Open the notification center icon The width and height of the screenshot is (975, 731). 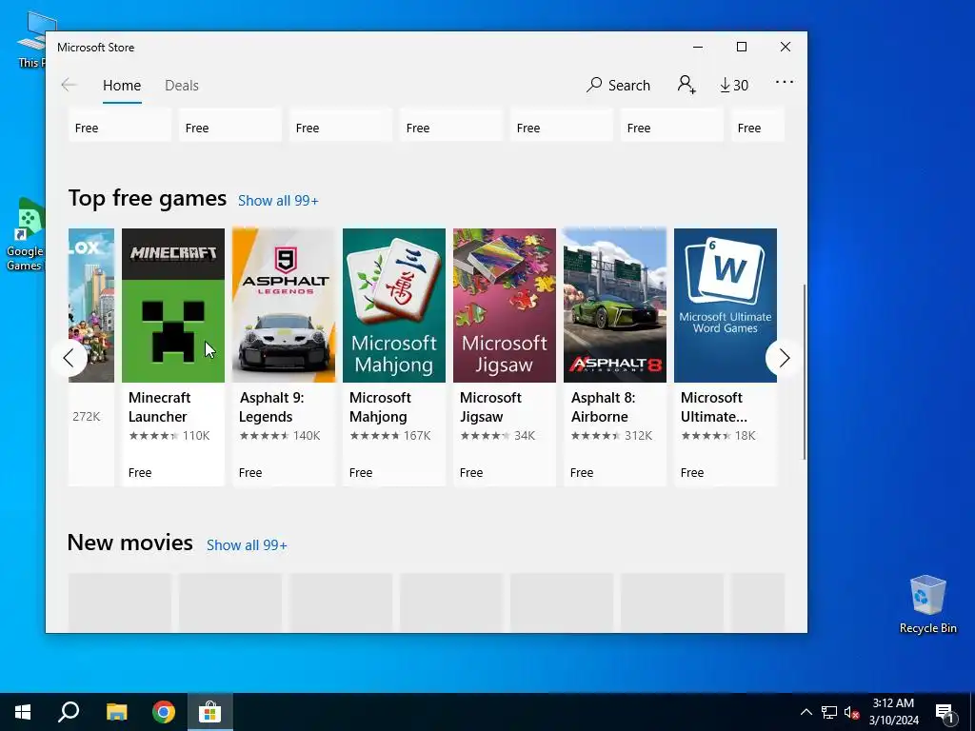[x=945, y=712]
